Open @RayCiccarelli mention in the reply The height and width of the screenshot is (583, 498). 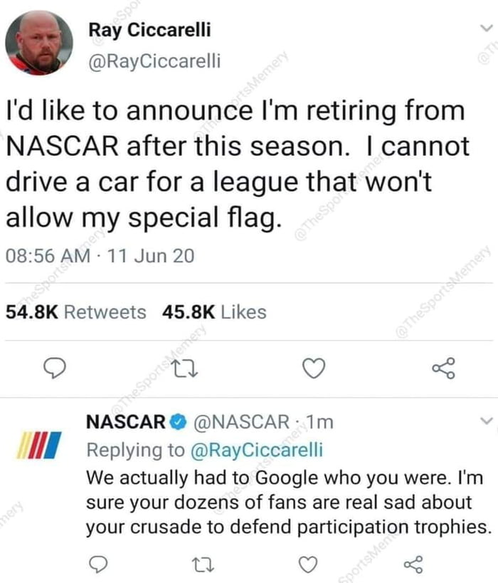pos(256,450)
